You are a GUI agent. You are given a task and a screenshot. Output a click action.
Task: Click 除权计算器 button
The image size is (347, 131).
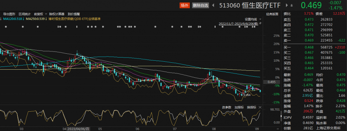(57, 14)
